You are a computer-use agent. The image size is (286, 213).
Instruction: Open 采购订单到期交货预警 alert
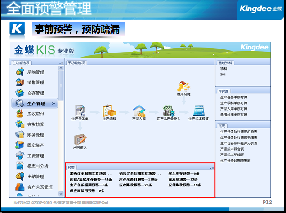coord(90,173)
